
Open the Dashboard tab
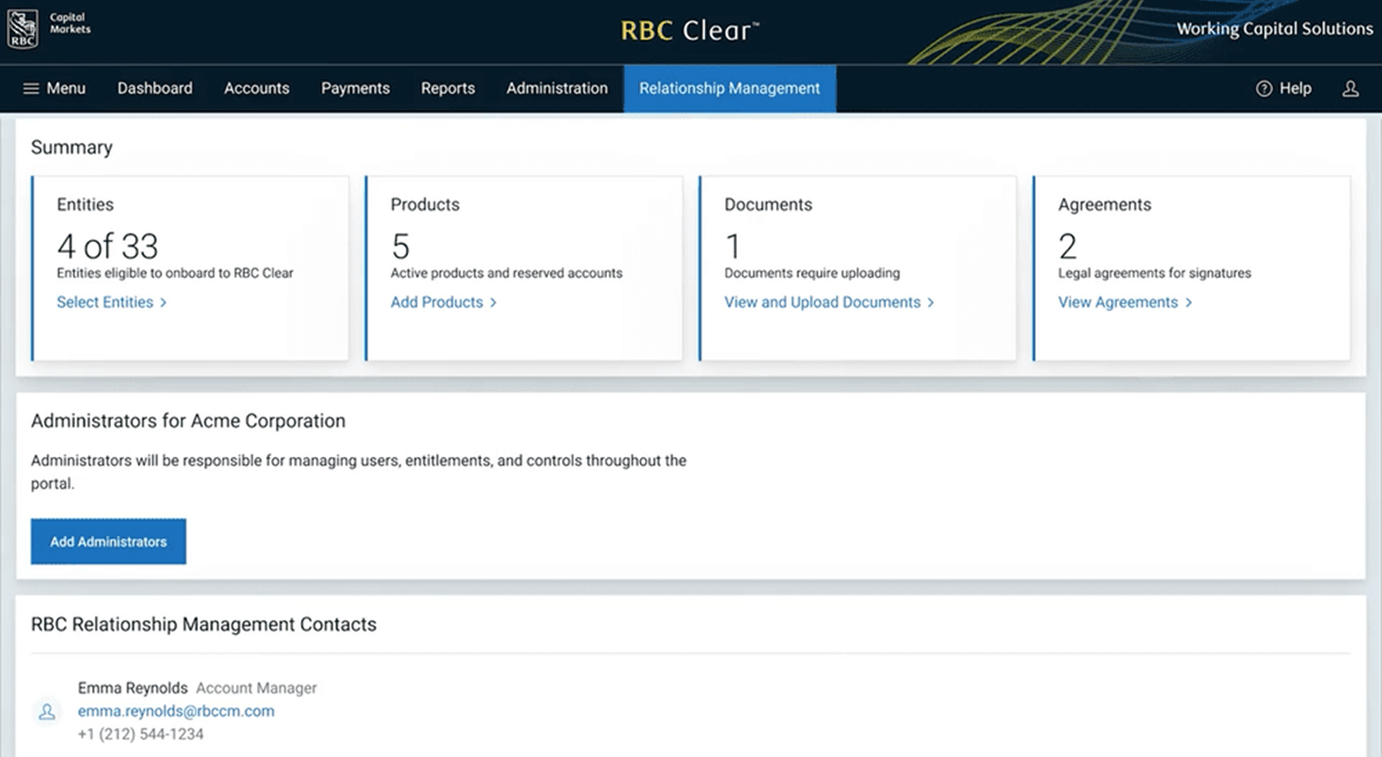[155, 88]
